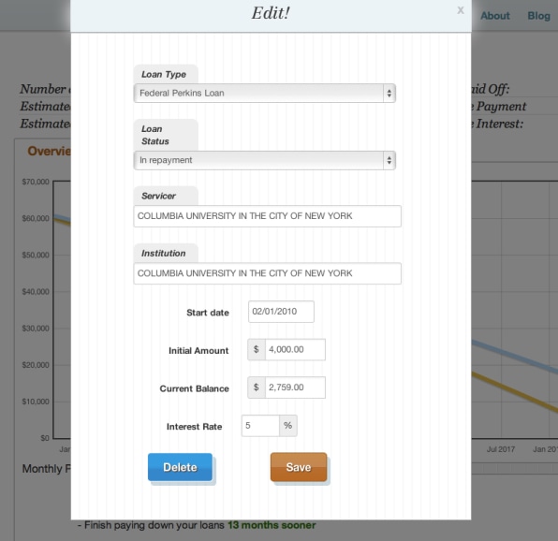Edit the Interest Rate value
Screen dimensions: 558x541
[260, 426]
